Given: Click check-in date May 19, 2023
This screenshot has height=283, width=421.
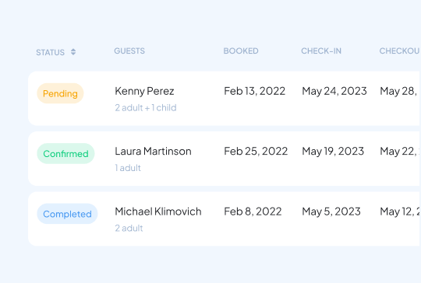Looking at the screenshot, I should point(333,152).
